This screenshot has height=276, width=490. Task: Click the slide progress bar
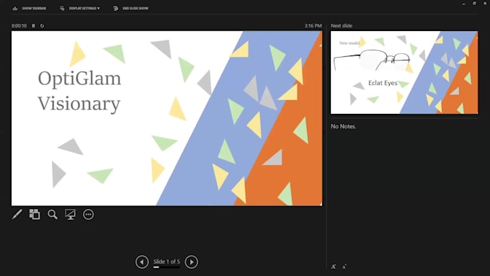pyautogui.click(x=166, y=267)
